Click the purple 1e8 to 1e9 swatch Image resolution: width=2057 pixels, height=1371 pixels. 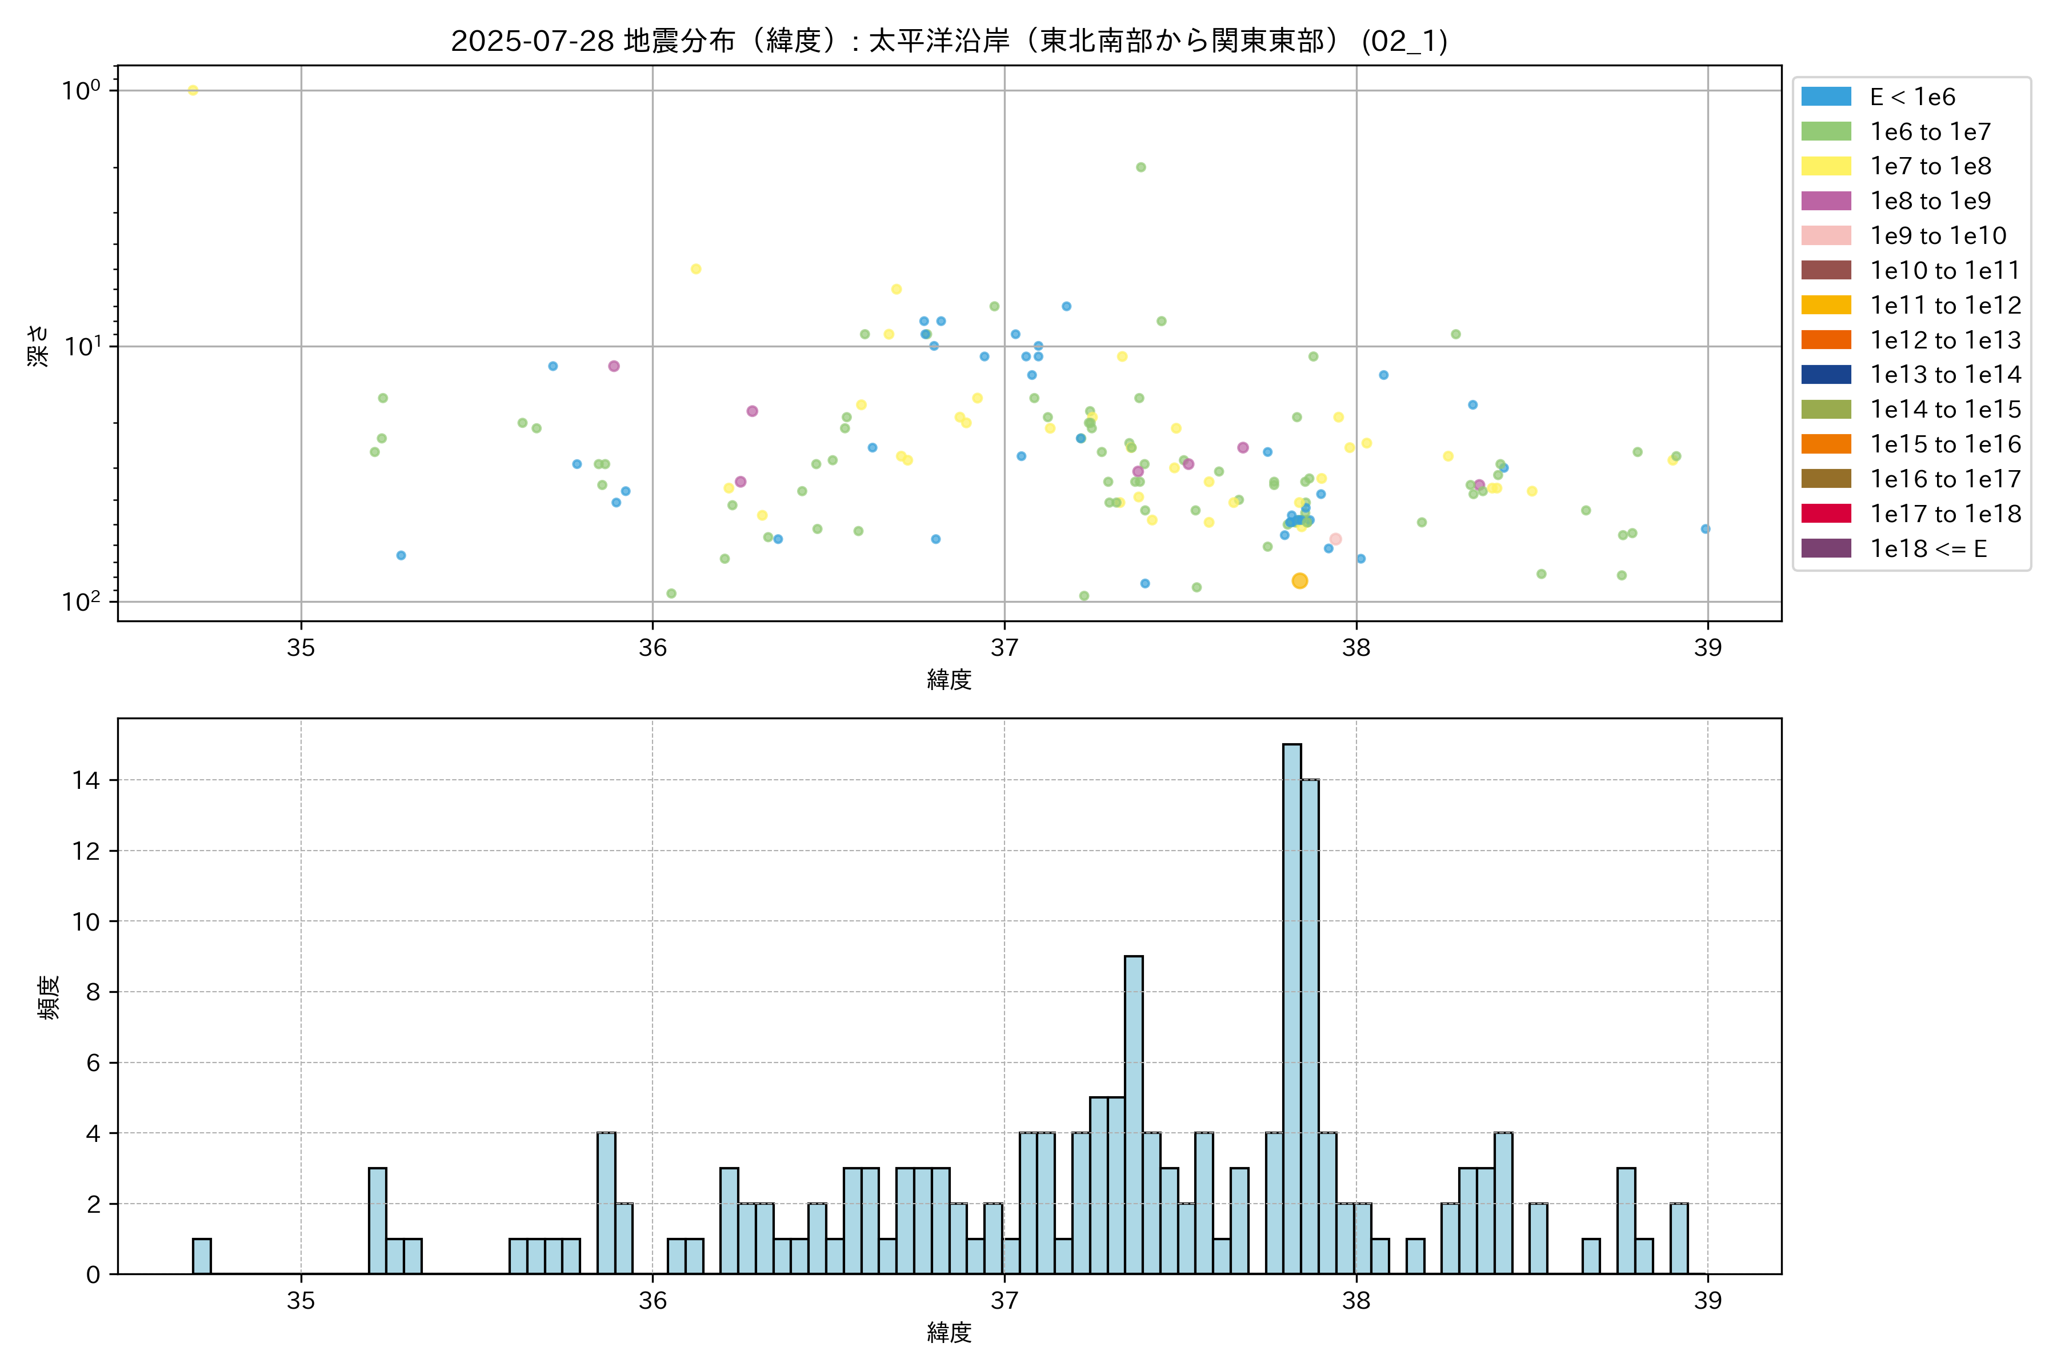(1825, 201)
